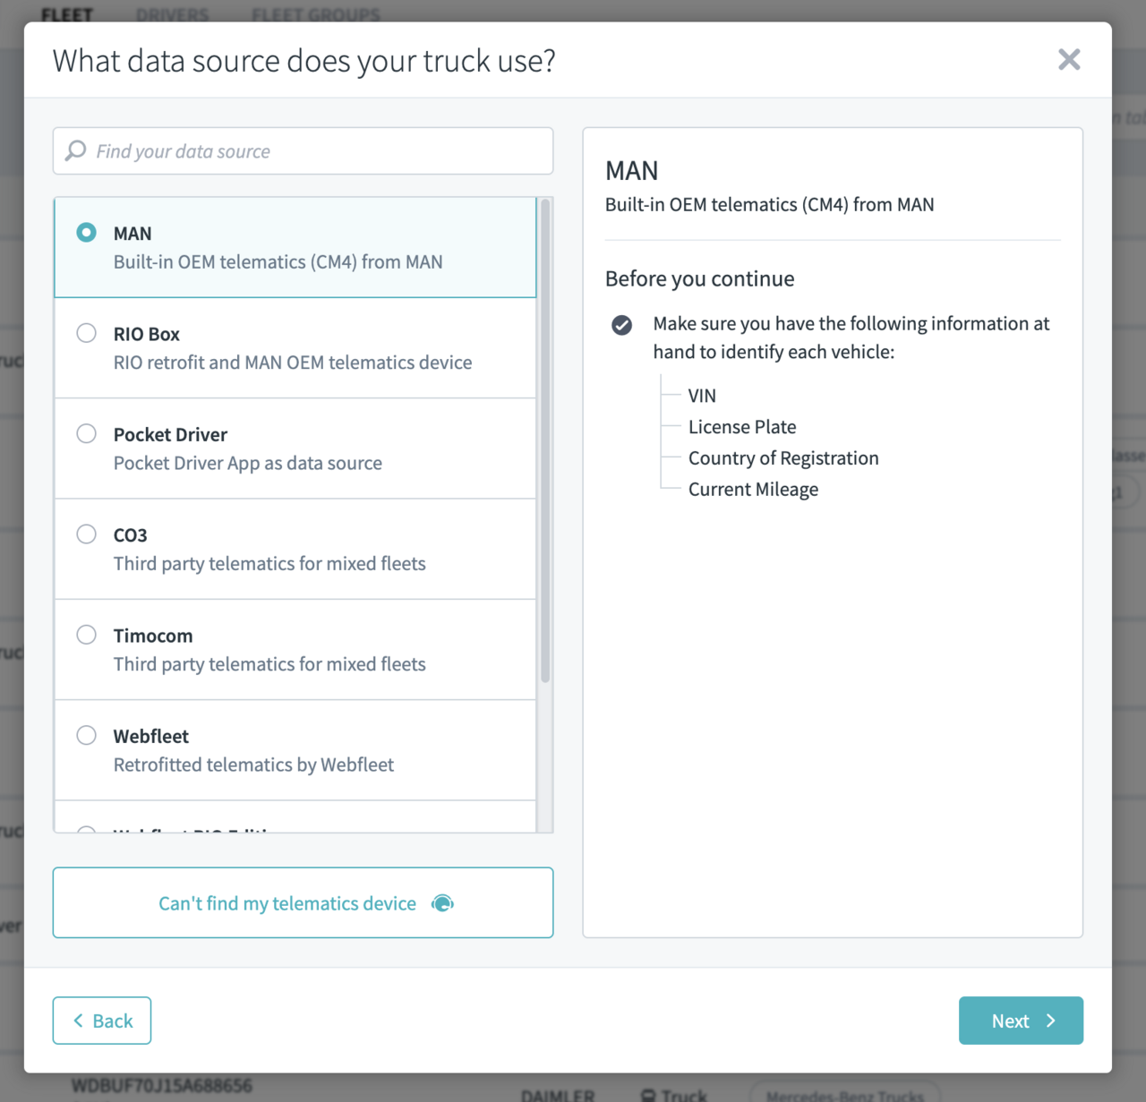Click the right chevron on Next button
This screenshot has width=1146, height=1102.
pos(1051,1021)
